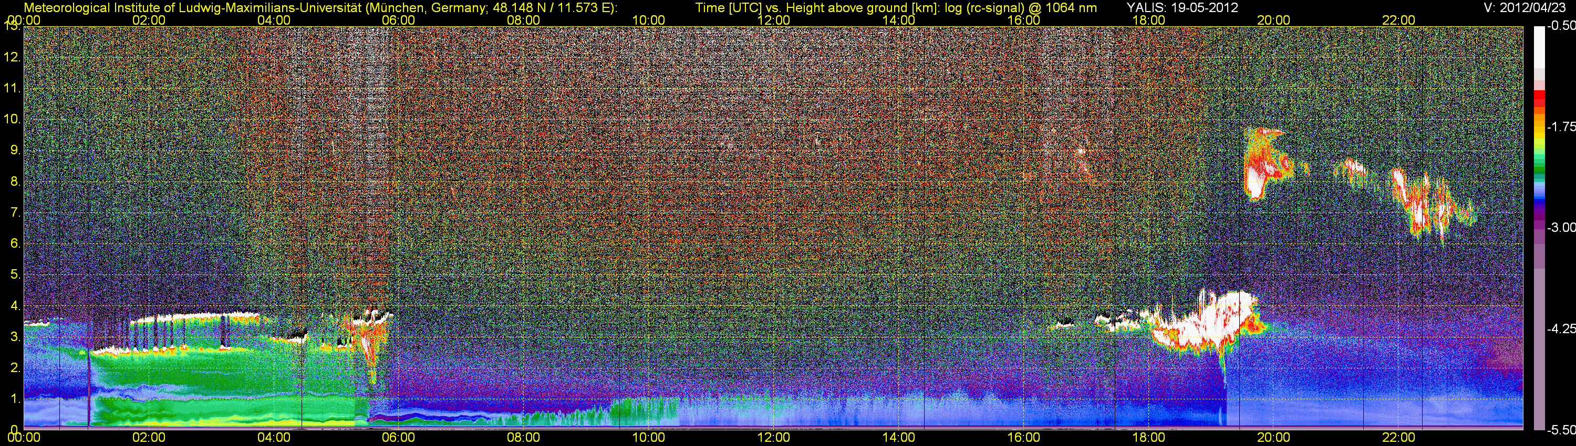Click the '20:00' label on the top time axis
Image resolution: width=1576 pixels, height=446 pixels.
(1274, 20)
